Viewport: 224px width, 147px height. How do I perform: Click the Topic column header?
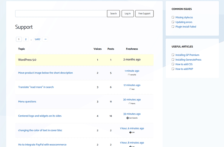22,49
